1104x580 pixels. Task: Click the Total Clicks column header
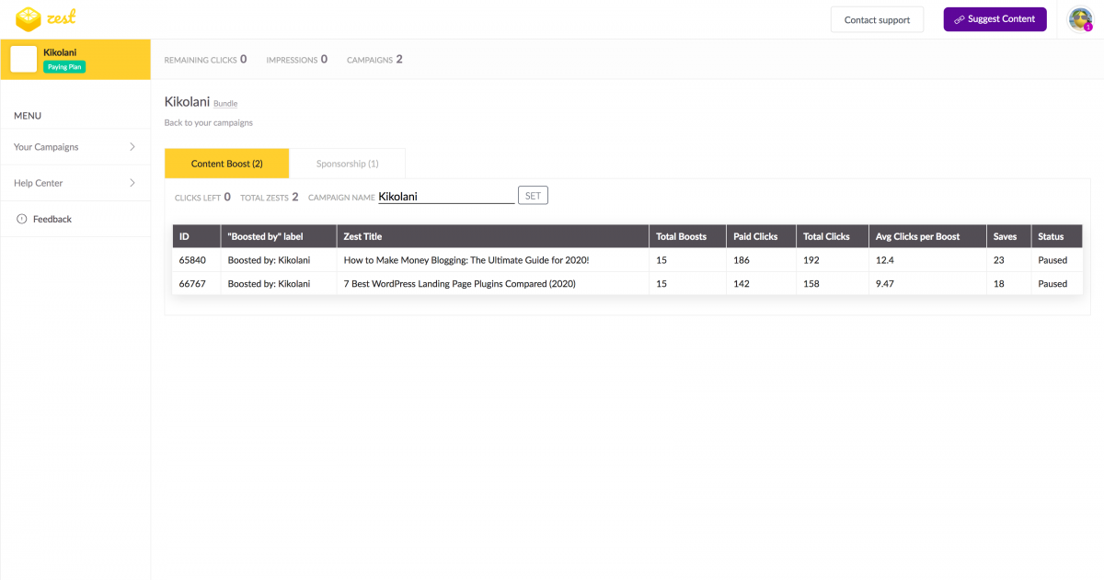826,236
